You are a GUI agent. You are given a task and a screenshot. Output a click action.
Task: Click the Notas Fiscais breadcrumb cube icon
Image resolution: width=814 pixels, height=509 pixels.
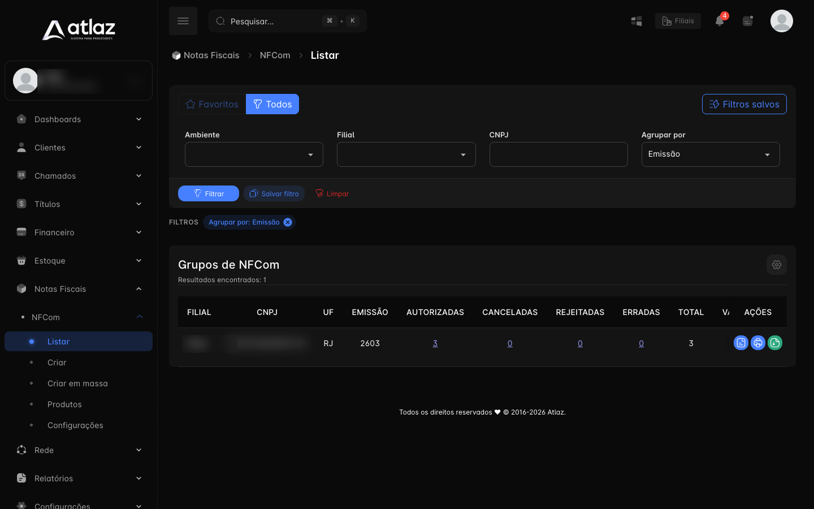click(x=176, y=55)
